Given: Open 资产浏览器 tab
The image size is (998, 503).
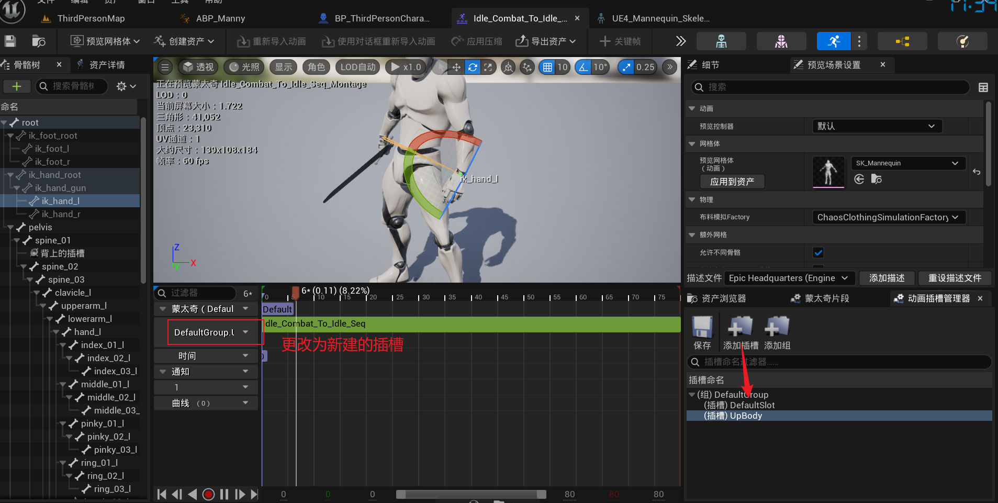Looking at the screenshot, I should (x=724, y=298).
